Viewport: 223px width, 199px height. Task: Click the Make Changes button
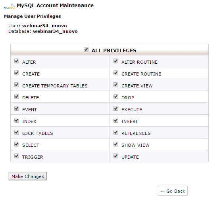coord(28,176)
